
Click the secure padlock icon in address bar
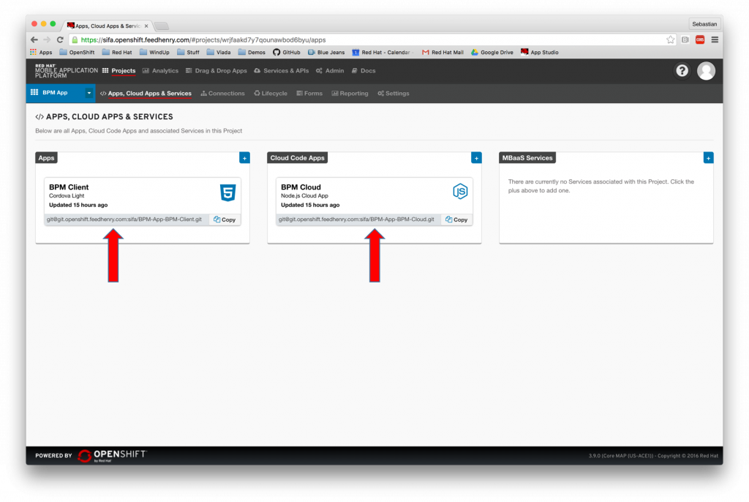pyautogui.click(x=75, y=40)
